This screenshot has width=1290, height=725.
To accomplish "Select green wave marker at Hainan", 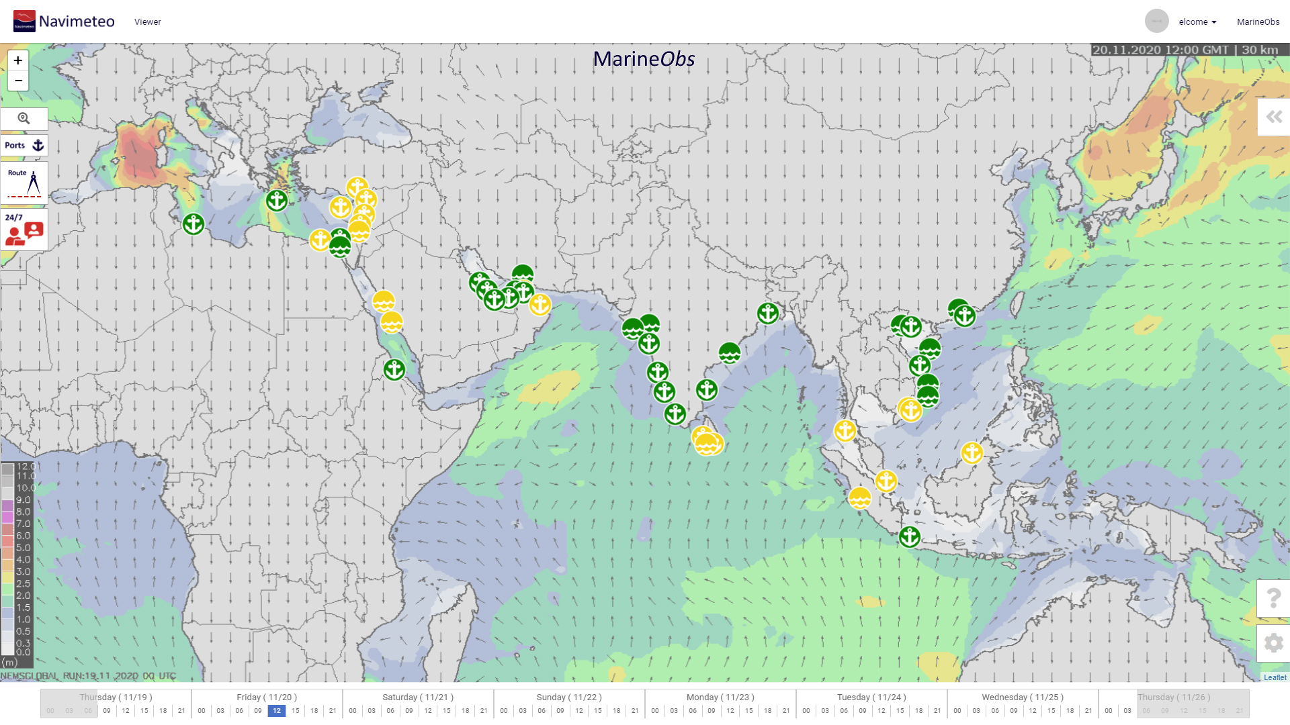I will coord(930,349).
